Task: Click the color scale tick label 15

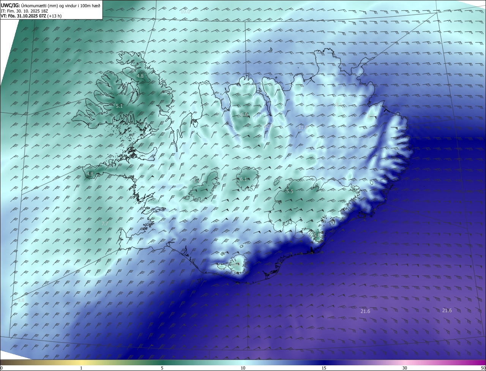Action: (x=324, y=368)
